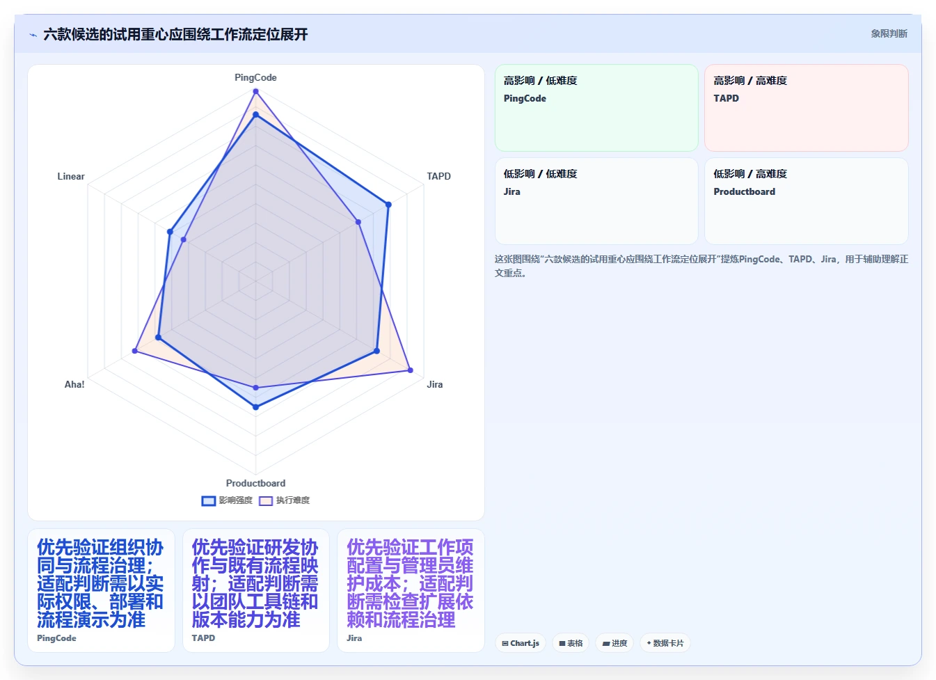Click the 影响强度 data point on the Productboard axis
This screenshot has width=936, height=680.
[255, 407]
